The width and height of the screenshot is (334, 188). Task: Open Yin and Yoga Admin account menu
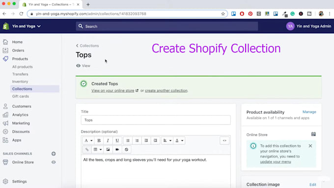(308, 26)
